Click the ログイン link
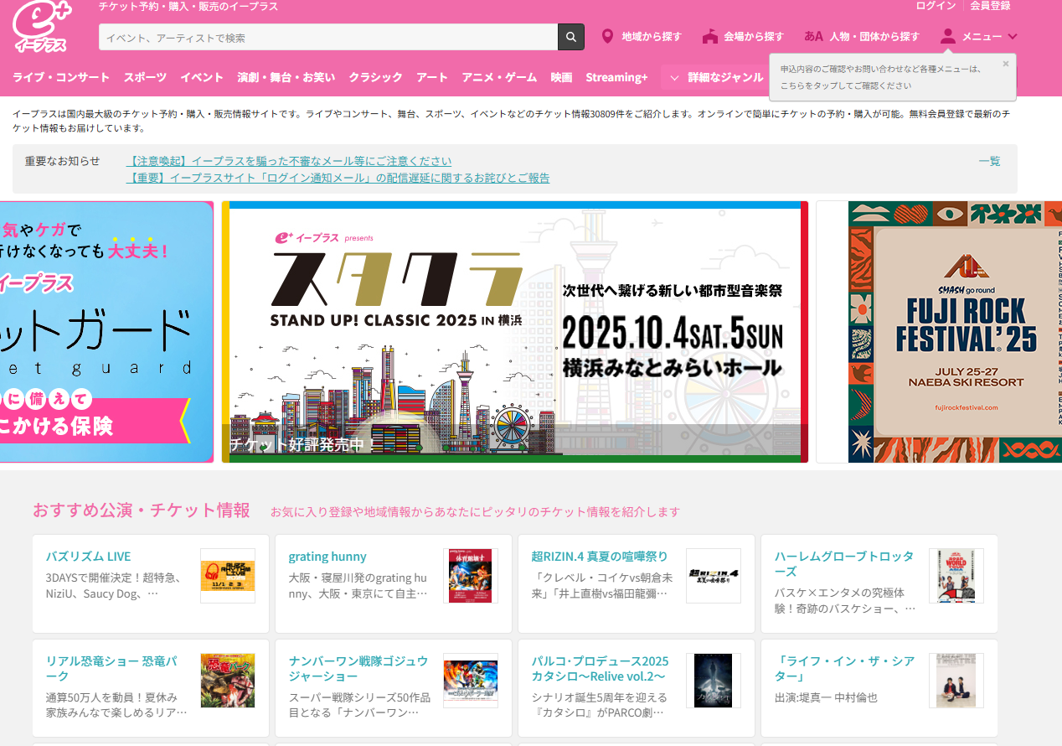 pyautogui.click(x=936, y=6)
